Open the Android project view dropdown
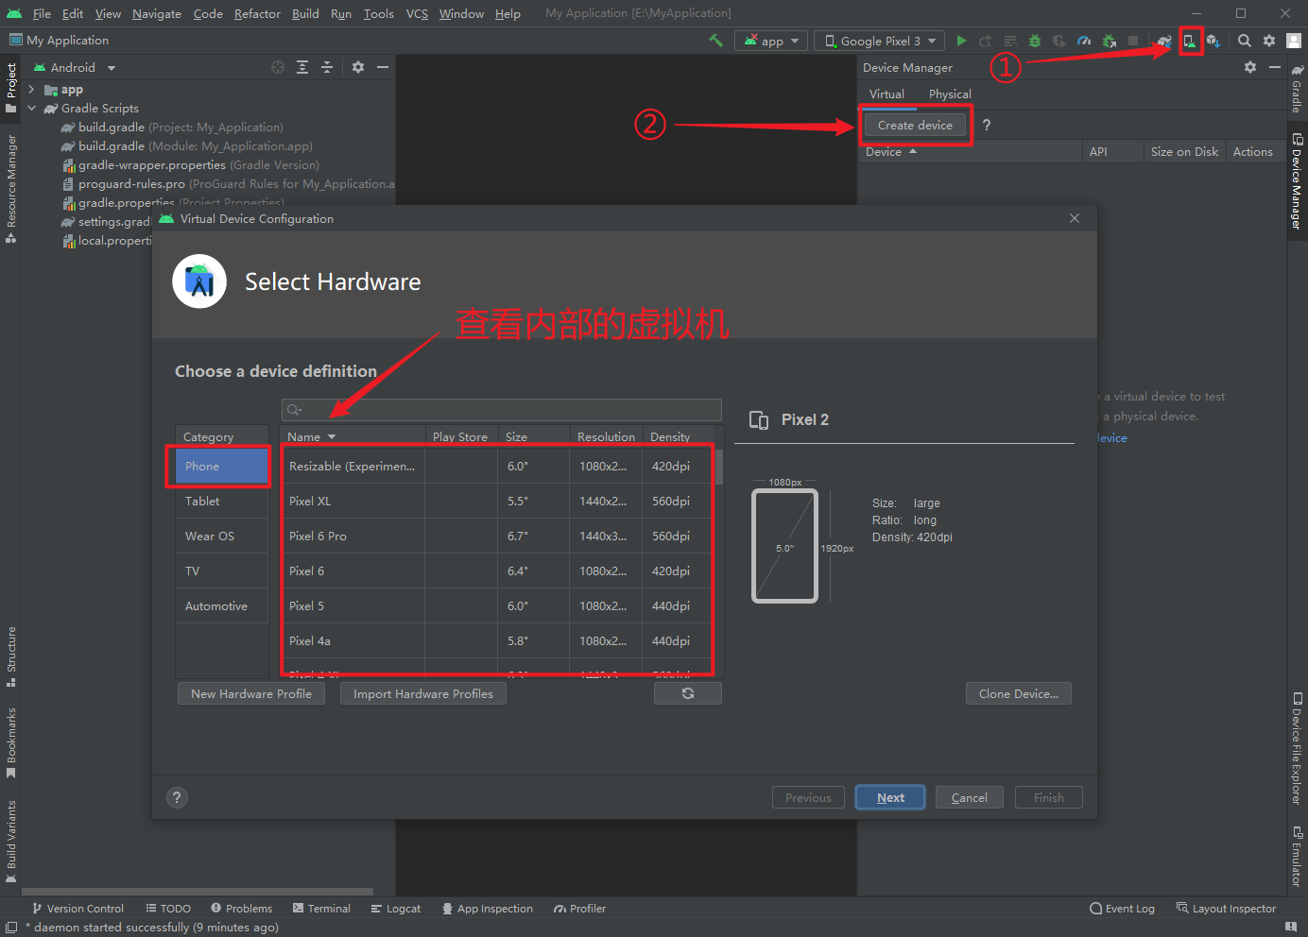 pyautogui.click(x=74, y=68)
